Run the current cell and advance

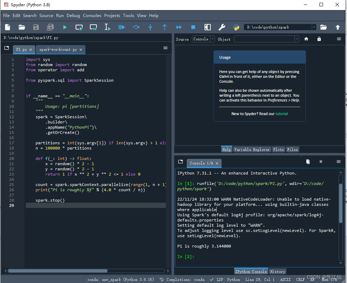pos(93,27)
